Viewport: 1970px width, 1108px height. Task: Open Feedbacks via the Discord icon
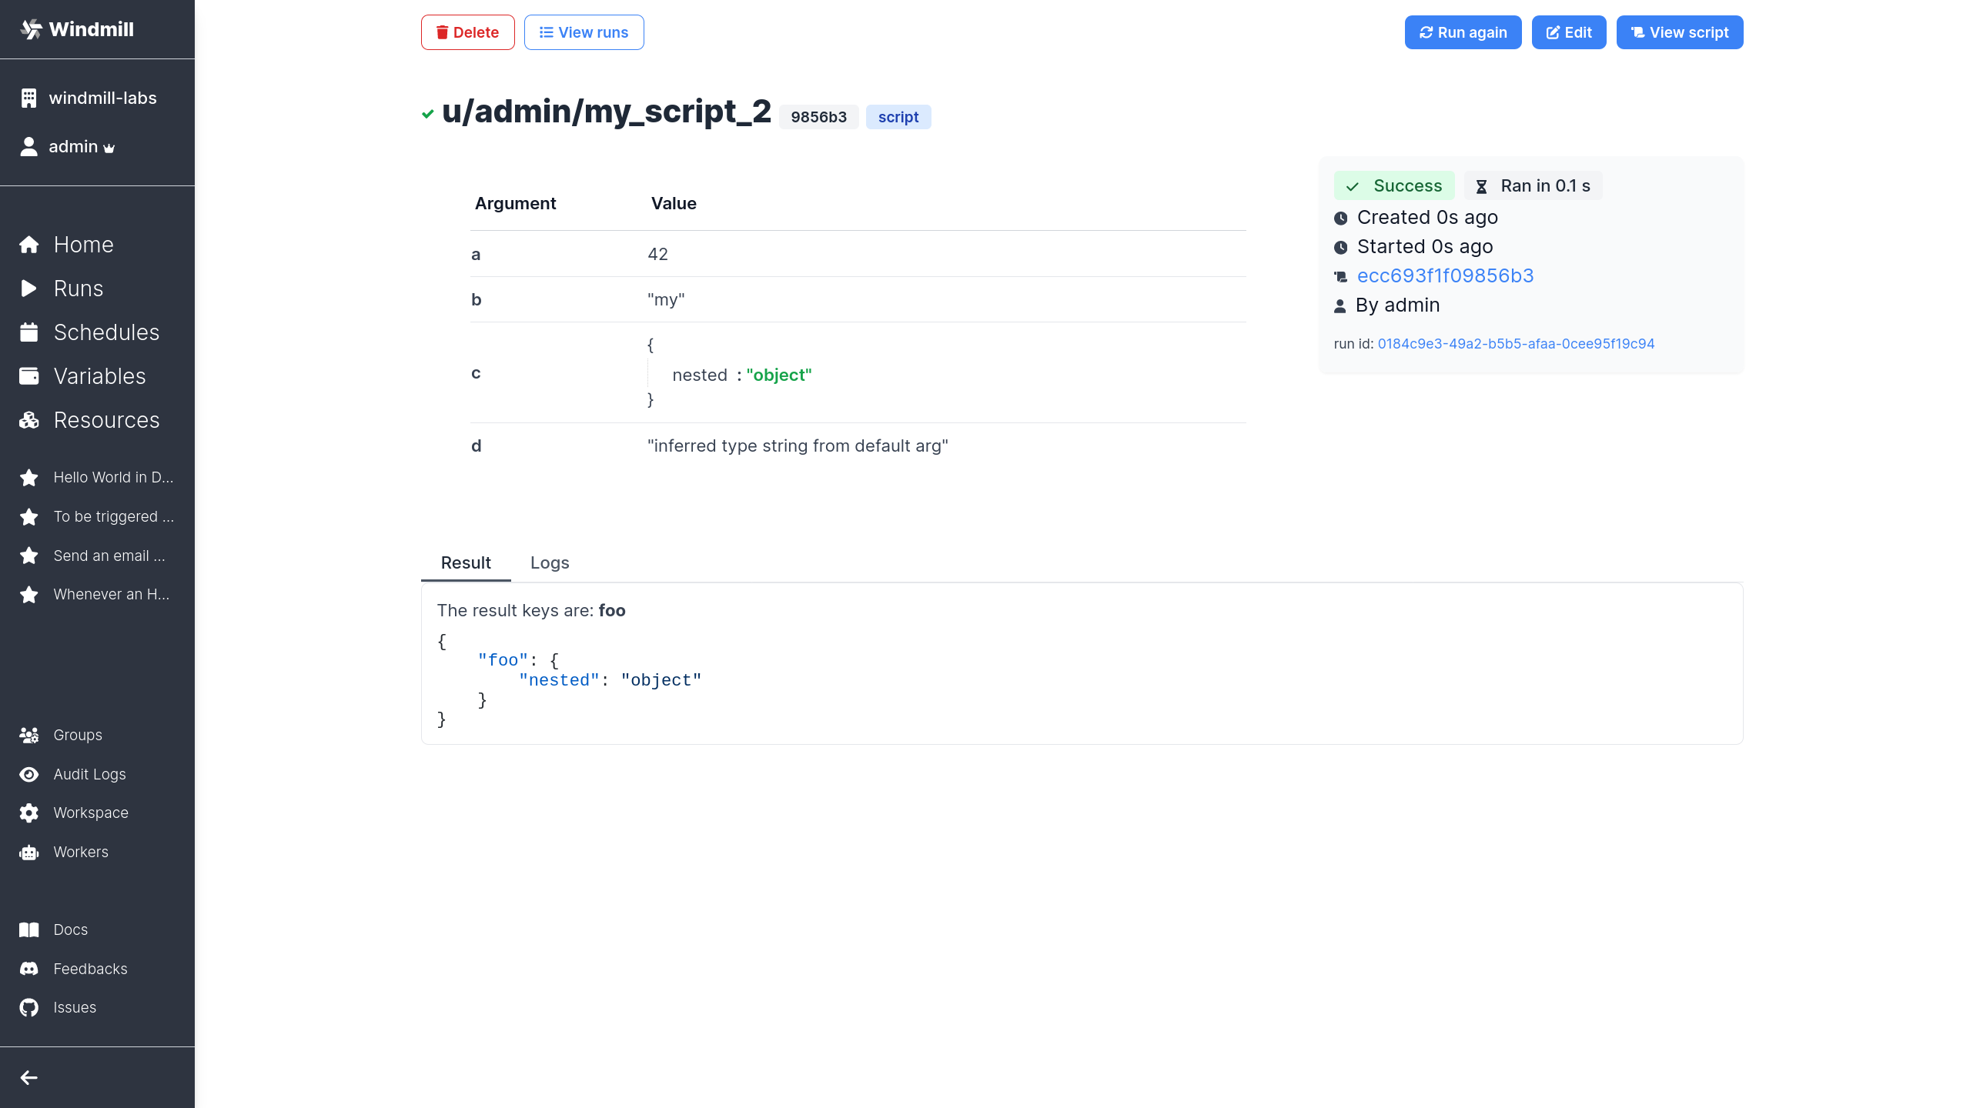29,969
